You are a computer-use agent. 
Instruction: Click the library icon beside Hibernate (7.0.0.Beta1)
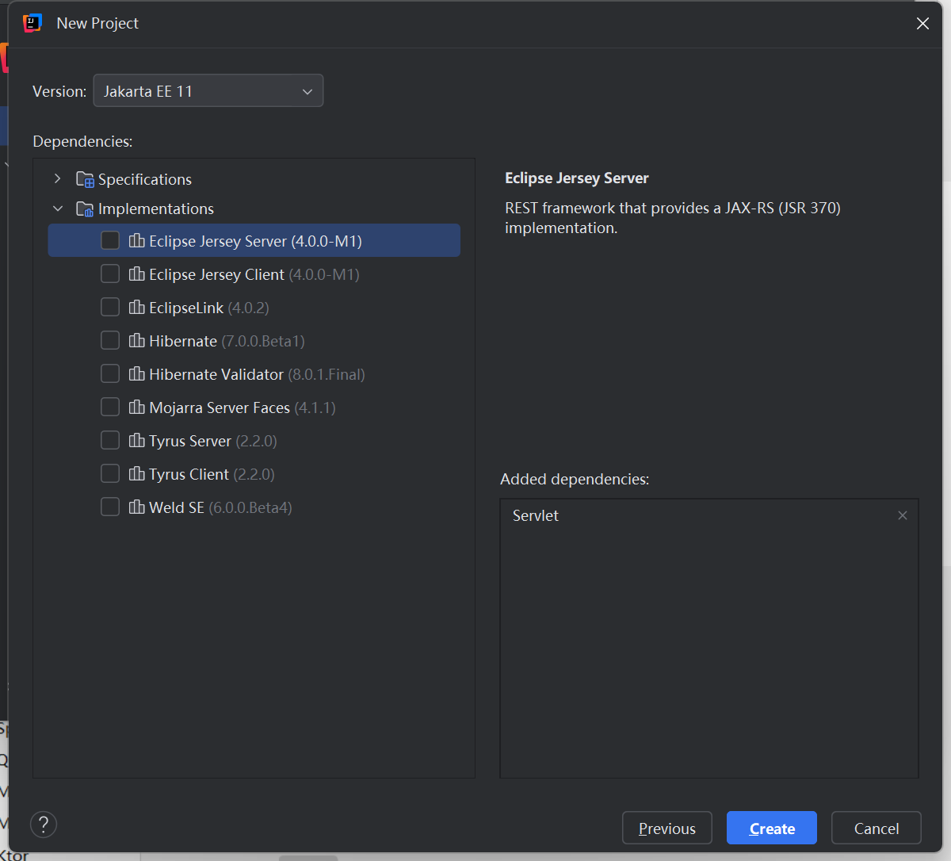[x=137, y=340]
